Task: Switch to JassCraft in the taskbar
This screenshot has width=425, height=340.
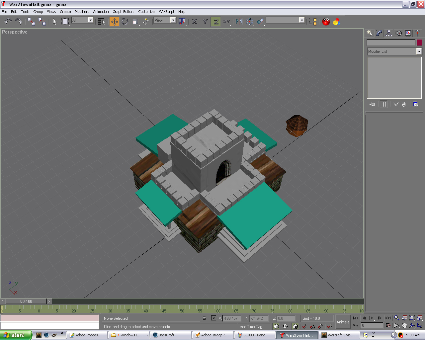Action: click(x=170, y=335)
